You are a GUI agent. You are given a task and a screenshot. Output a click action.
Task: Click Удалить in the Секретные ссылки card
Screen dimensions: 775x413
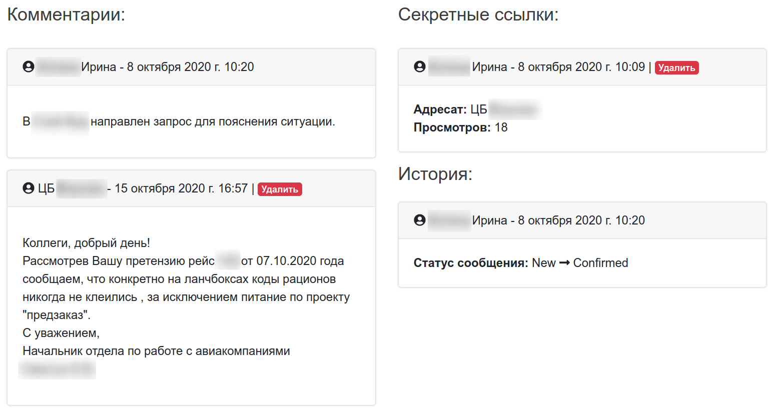pos(676,67)
